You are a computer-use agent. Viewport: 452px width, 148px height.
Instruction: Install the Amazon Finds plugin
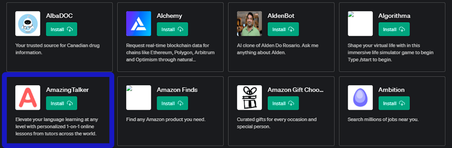pyautogui.click(x=172, y=103)
